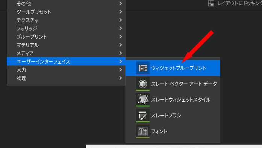262x148 pixels.
Task: Open the メディア menu entry
Action: click(x=66, y=53)
